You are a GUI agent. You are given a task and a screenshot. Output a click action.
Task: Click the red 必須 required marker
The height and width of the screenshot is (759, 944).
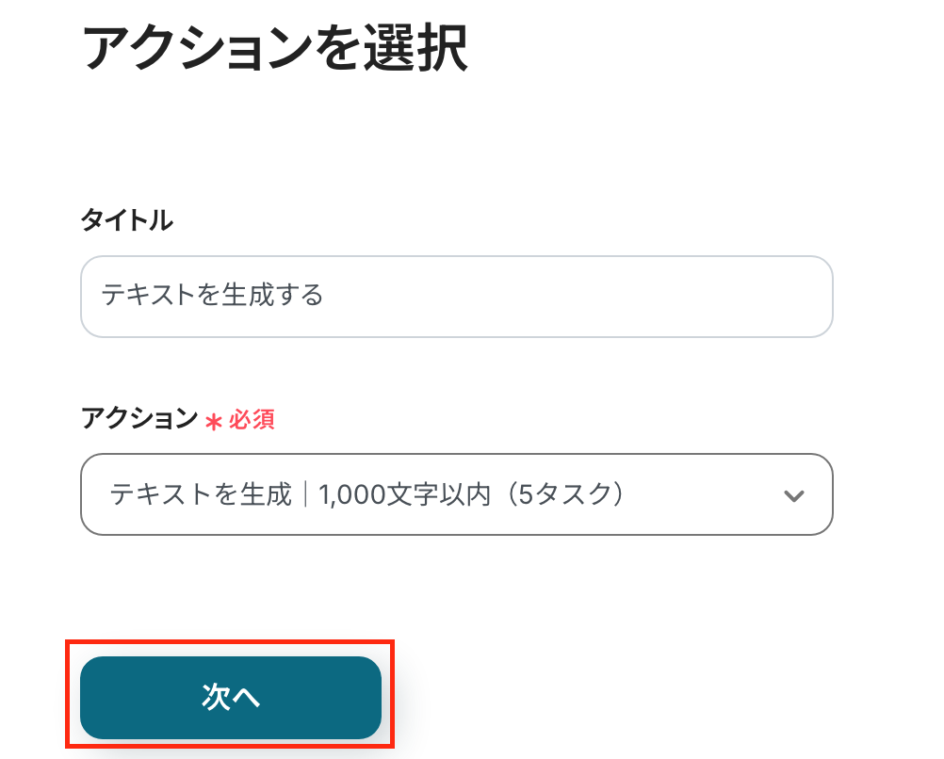252,419
